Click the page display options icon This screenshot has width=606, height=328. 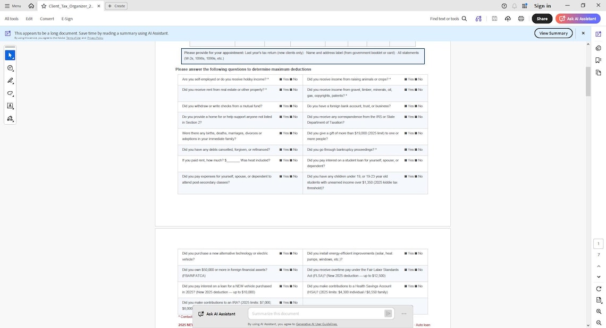(x=599, y=300)
